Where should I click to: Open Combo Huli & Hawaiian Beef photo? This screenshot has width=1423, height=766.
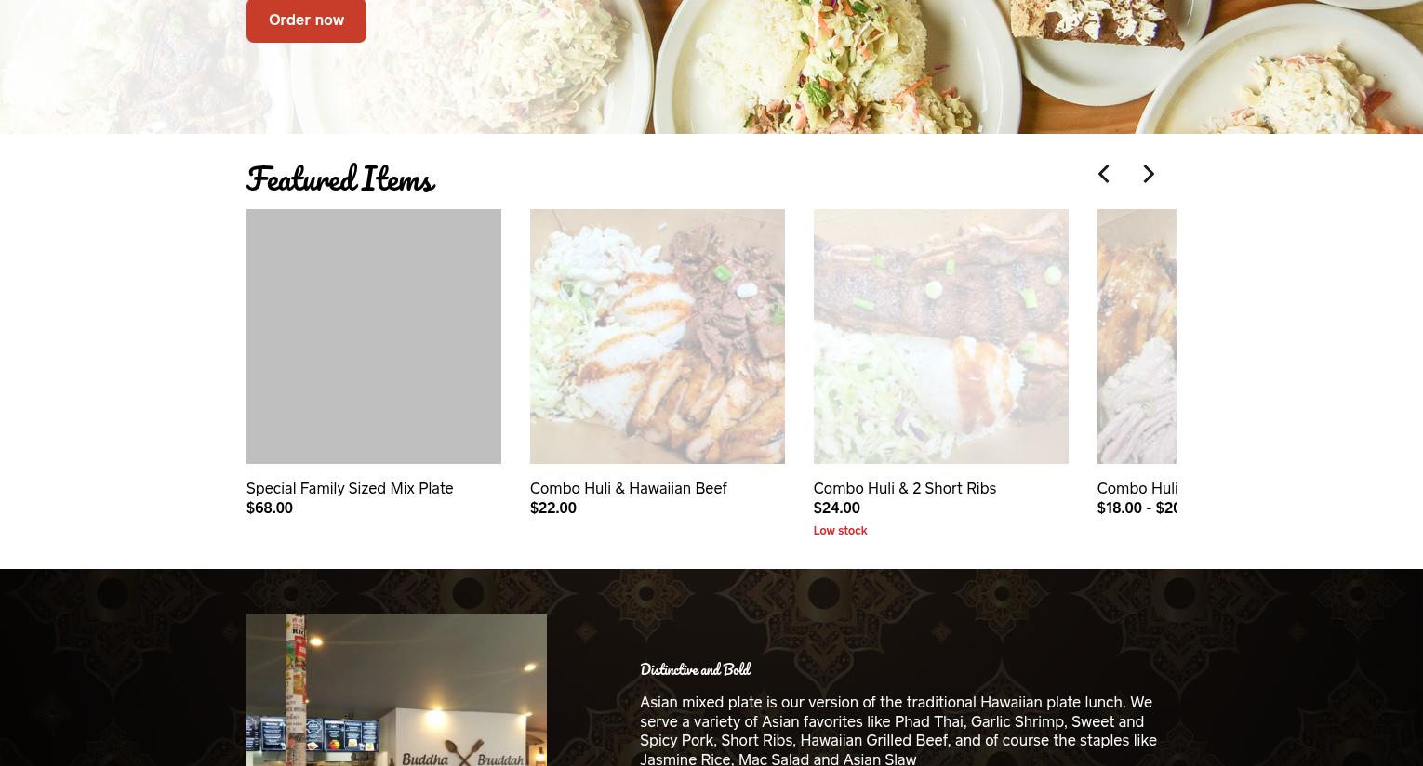pos(658,337)
